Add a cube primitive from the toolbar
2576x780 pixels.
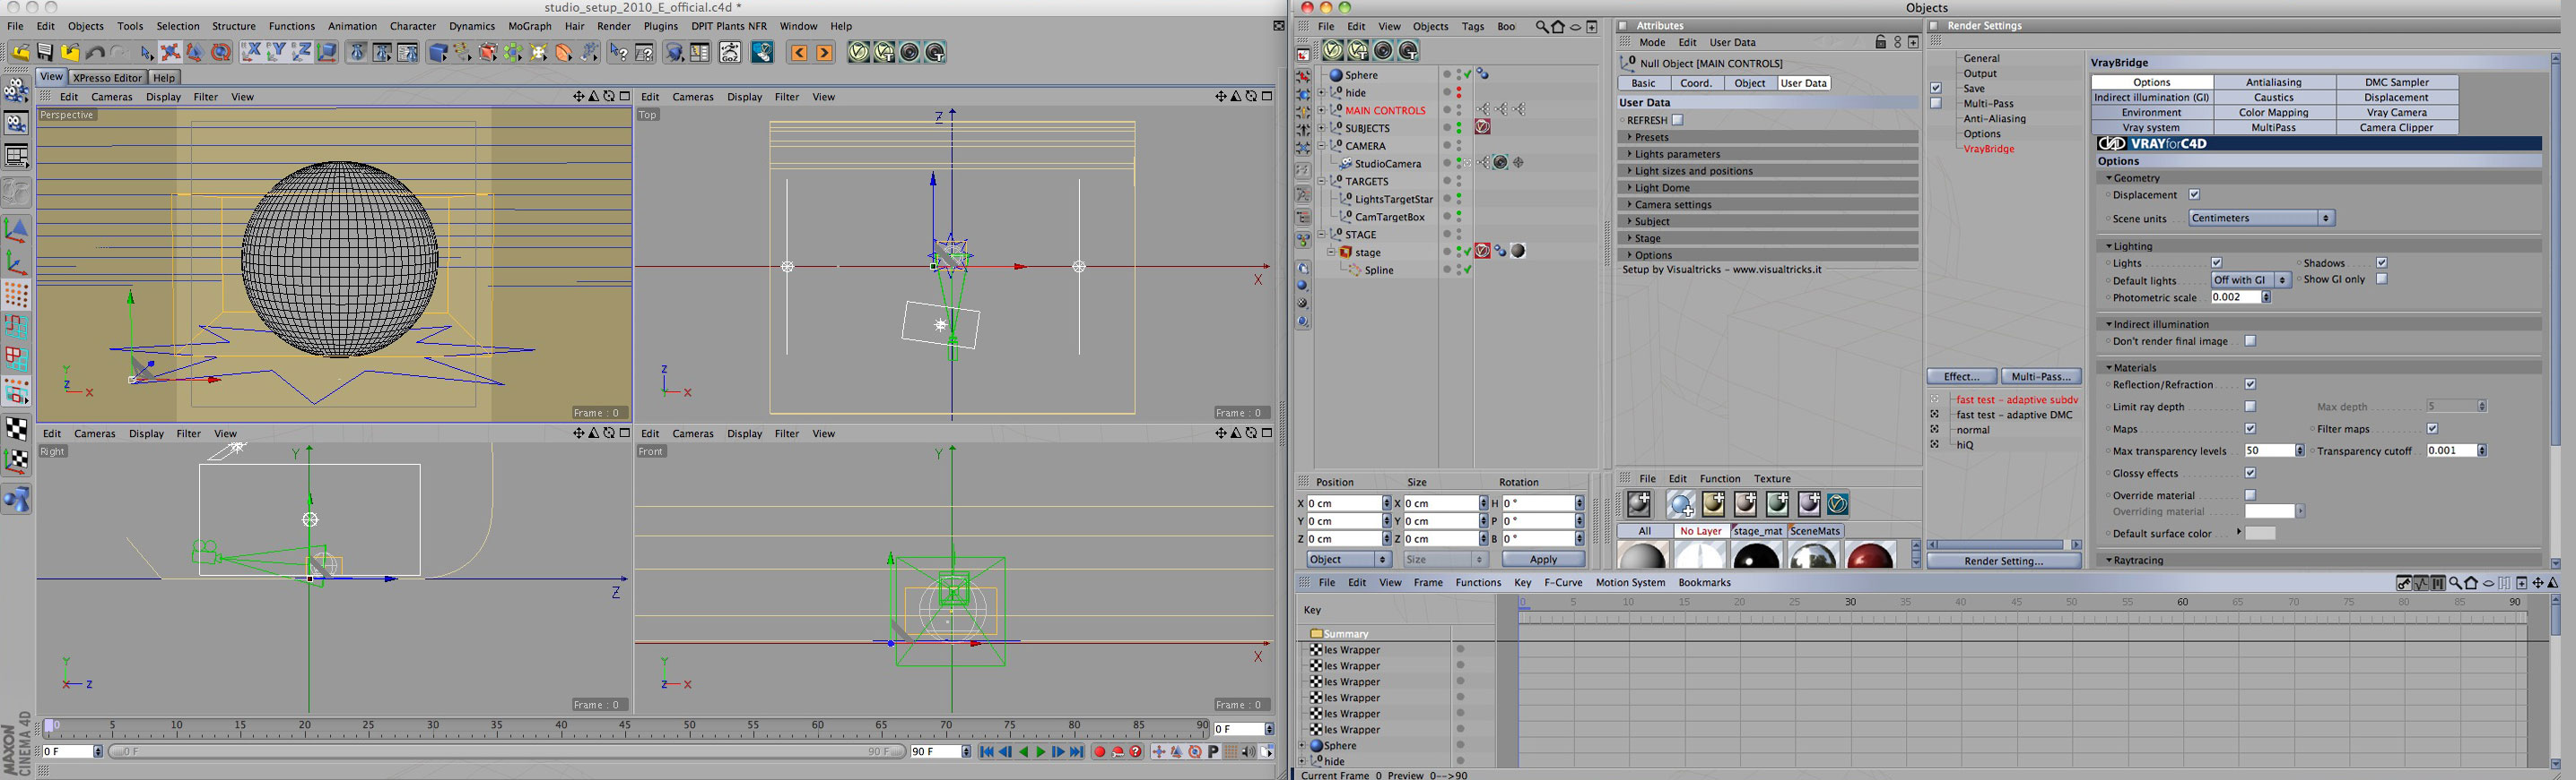click(x=438, y=53)
